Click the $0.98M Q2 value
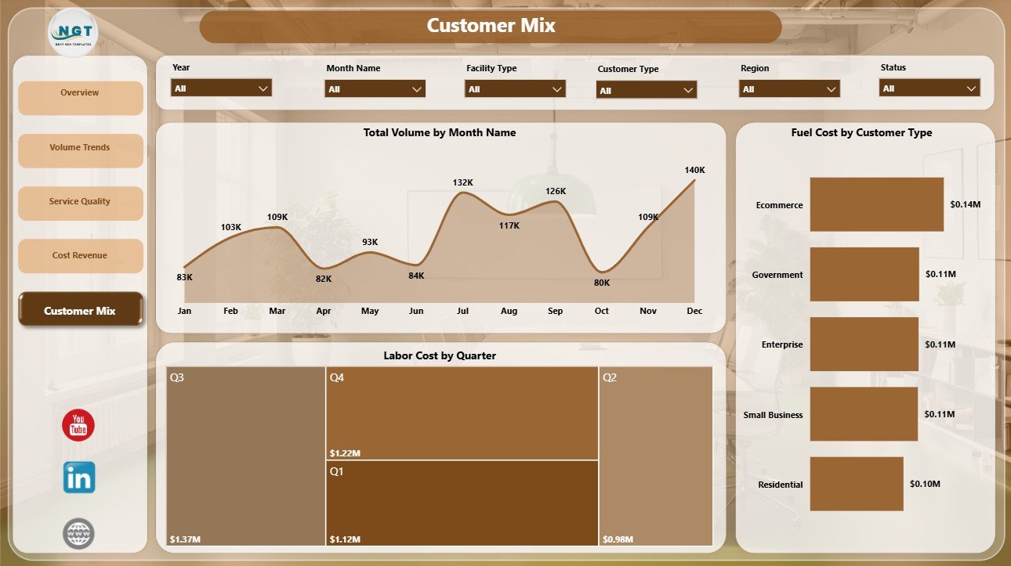The width and height of the screenshot is (1011, 566). tap(618, 539)
